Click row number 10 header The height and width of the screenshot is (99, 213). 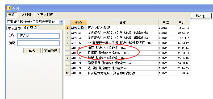click(x=68, y=73)
